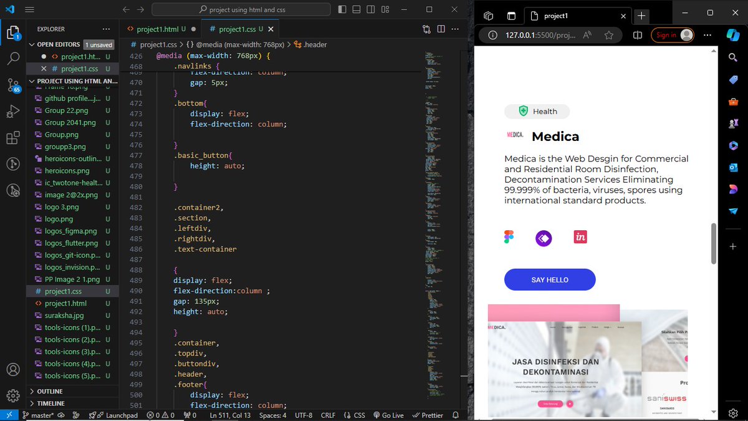The height and width of the screenshot is (421, 748).
Task: Open Group 2041.png in the file tree
Action: pos(70,122)
